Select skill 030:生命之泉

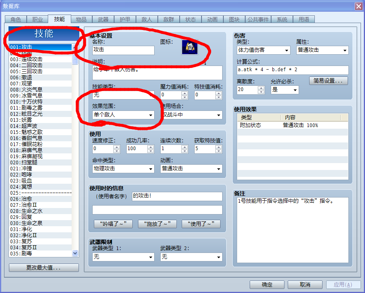click(x=40, y=223)
